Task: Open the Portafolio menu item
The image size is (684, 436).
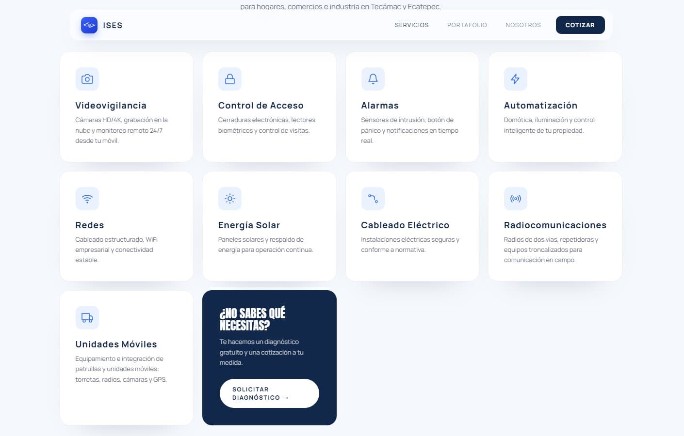Action: coord(467,25)
